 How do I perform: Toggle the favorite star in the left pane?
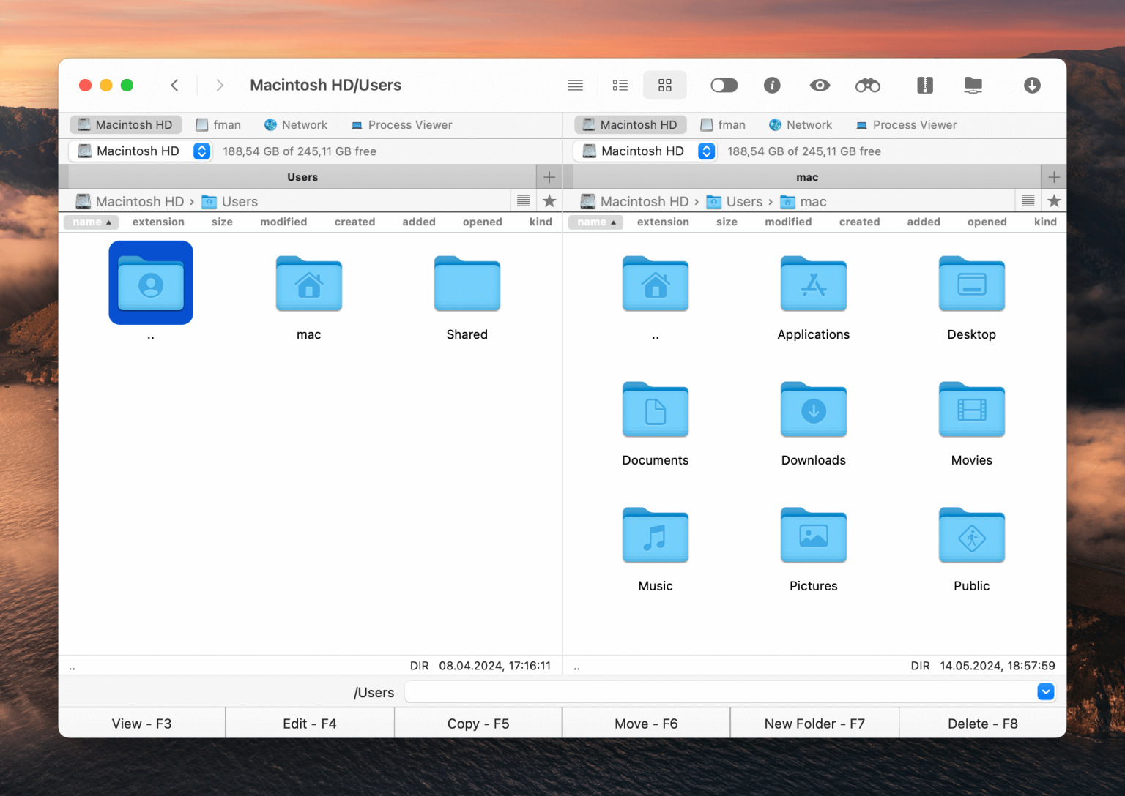pos(549,200)
